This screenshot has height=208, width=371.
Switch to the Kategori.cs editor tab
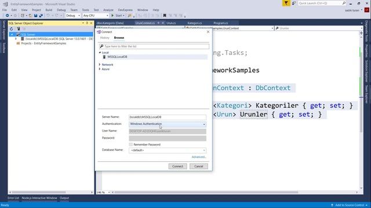(195, 23)
